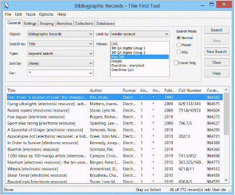Switch to the Databases tab
Screen dimensions: 235x195
point(105,23)
